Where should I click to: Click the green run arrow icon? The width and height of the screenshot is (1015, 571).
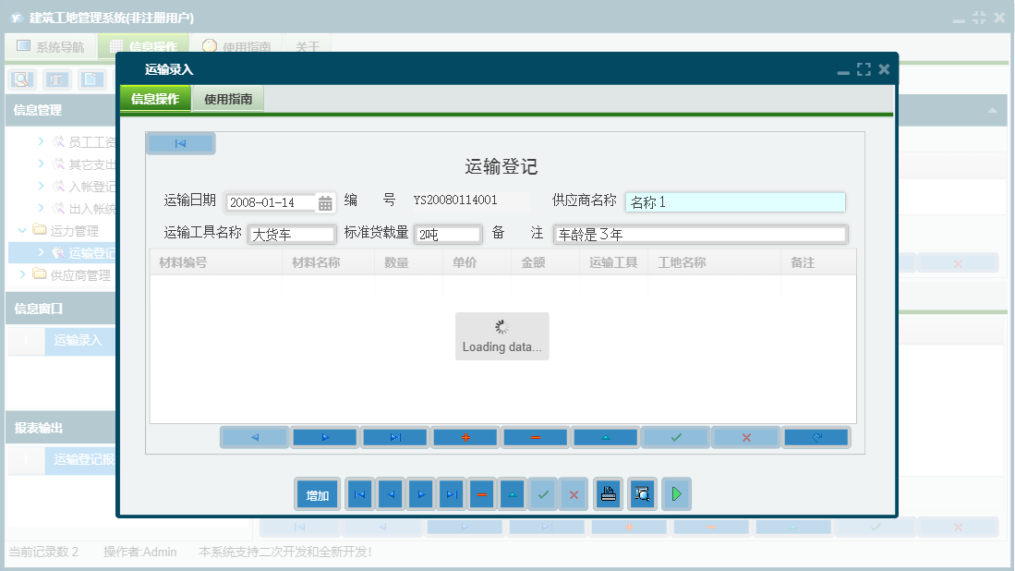click(x=676, y=493)
